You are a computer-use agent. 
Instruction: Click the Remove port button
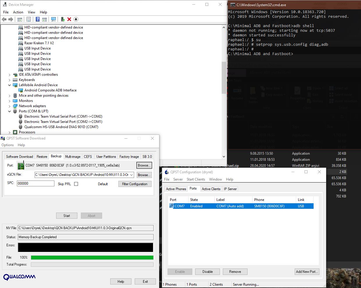(x=235, y=272)
